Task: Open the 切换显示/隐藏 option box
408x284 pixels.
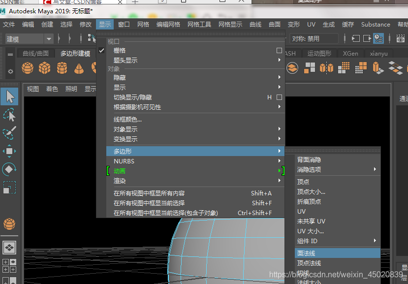Action: 279,97
